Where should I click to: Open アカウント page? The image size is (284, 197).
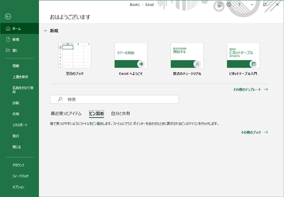pyautogui.click(x=19, y=165)
